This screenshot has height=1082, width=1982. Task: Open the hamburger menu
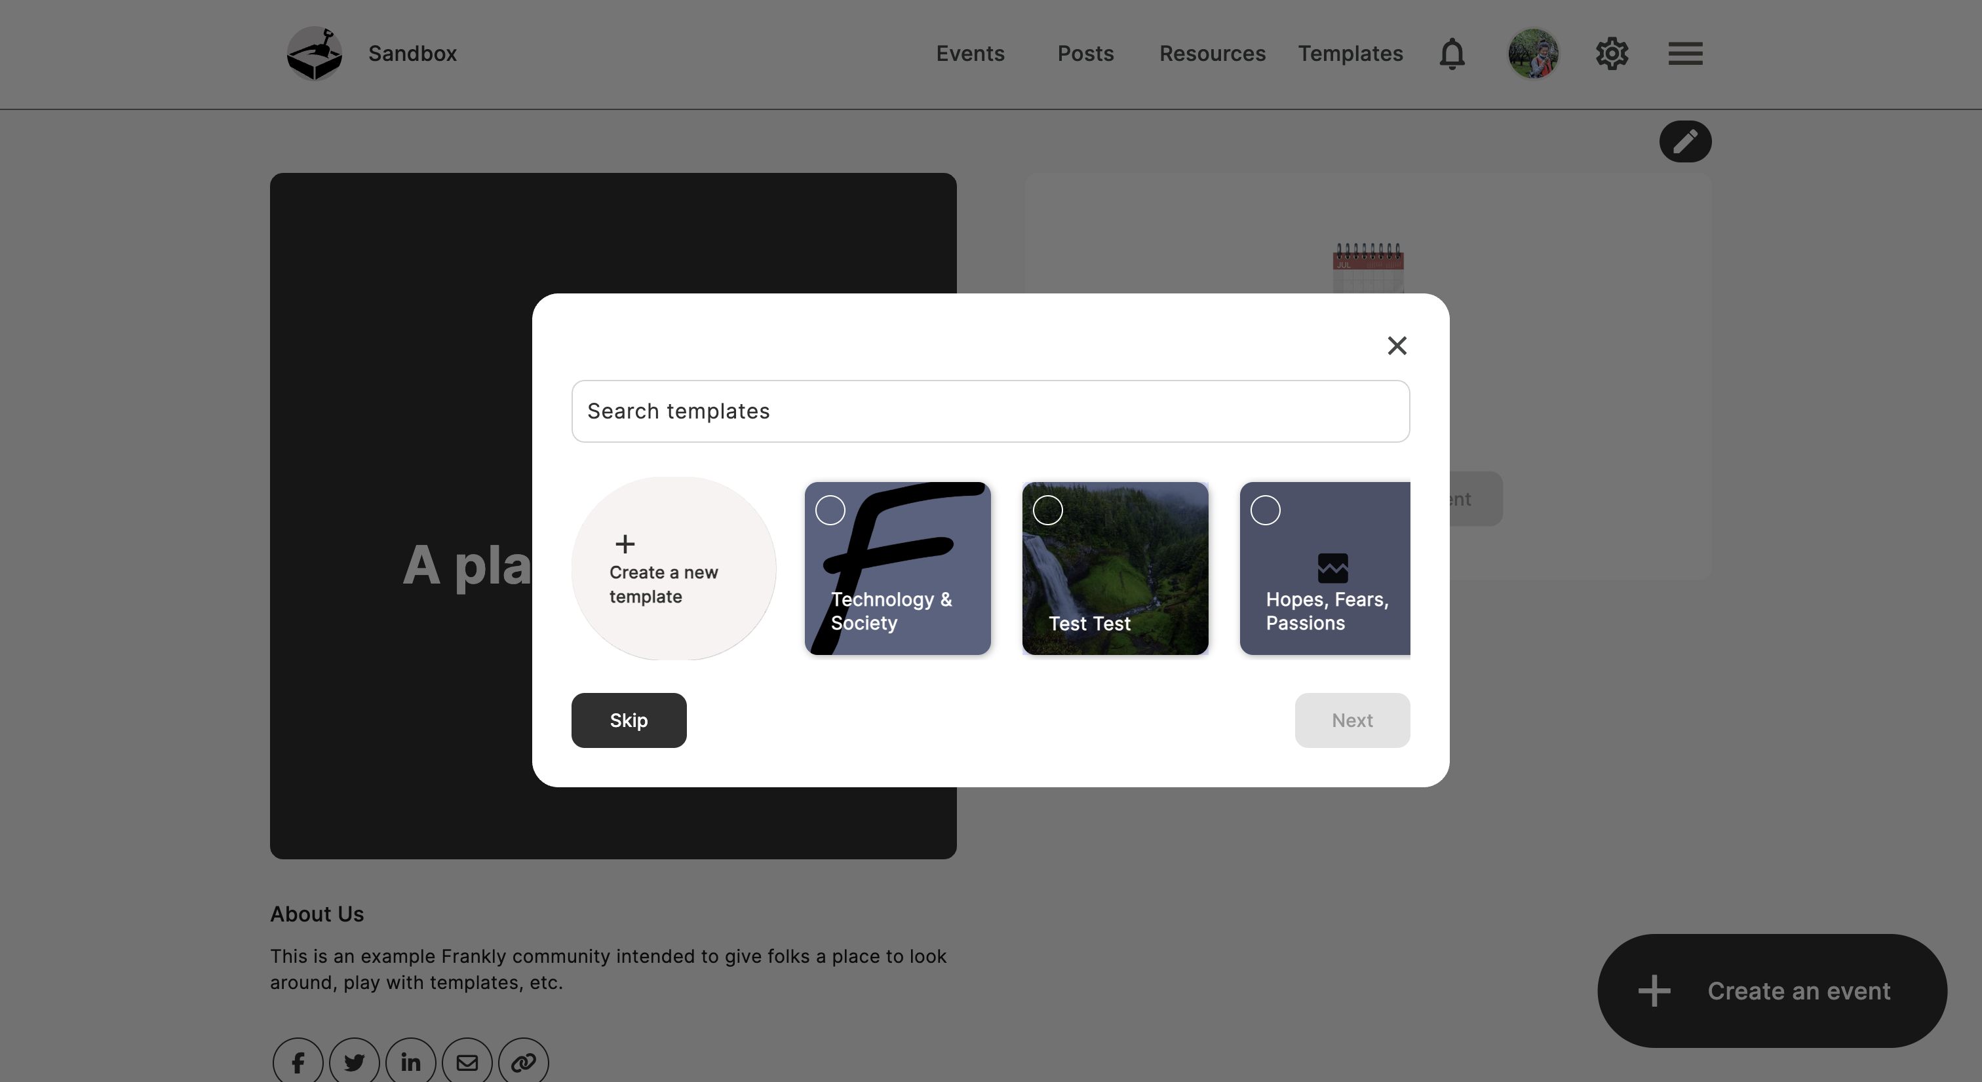pyautogui.click(x=1685, y=54)
